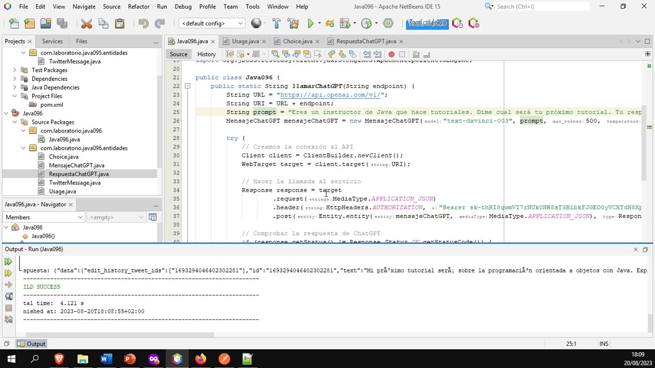Click the Undo arrow icon

(143, 24)
